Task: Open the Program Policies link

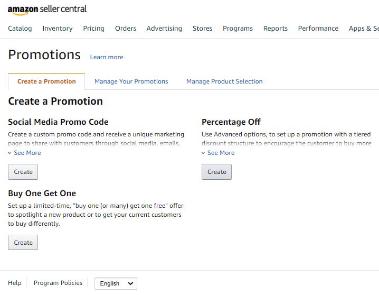Action: [x=58, y=283]
